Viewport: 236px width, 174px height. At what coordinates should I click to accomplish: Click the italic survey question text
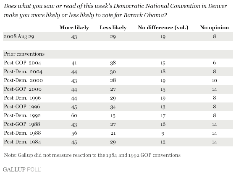[115, 10]
